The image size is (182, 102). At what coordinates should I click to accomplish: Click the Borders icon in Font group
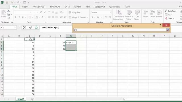30,17
